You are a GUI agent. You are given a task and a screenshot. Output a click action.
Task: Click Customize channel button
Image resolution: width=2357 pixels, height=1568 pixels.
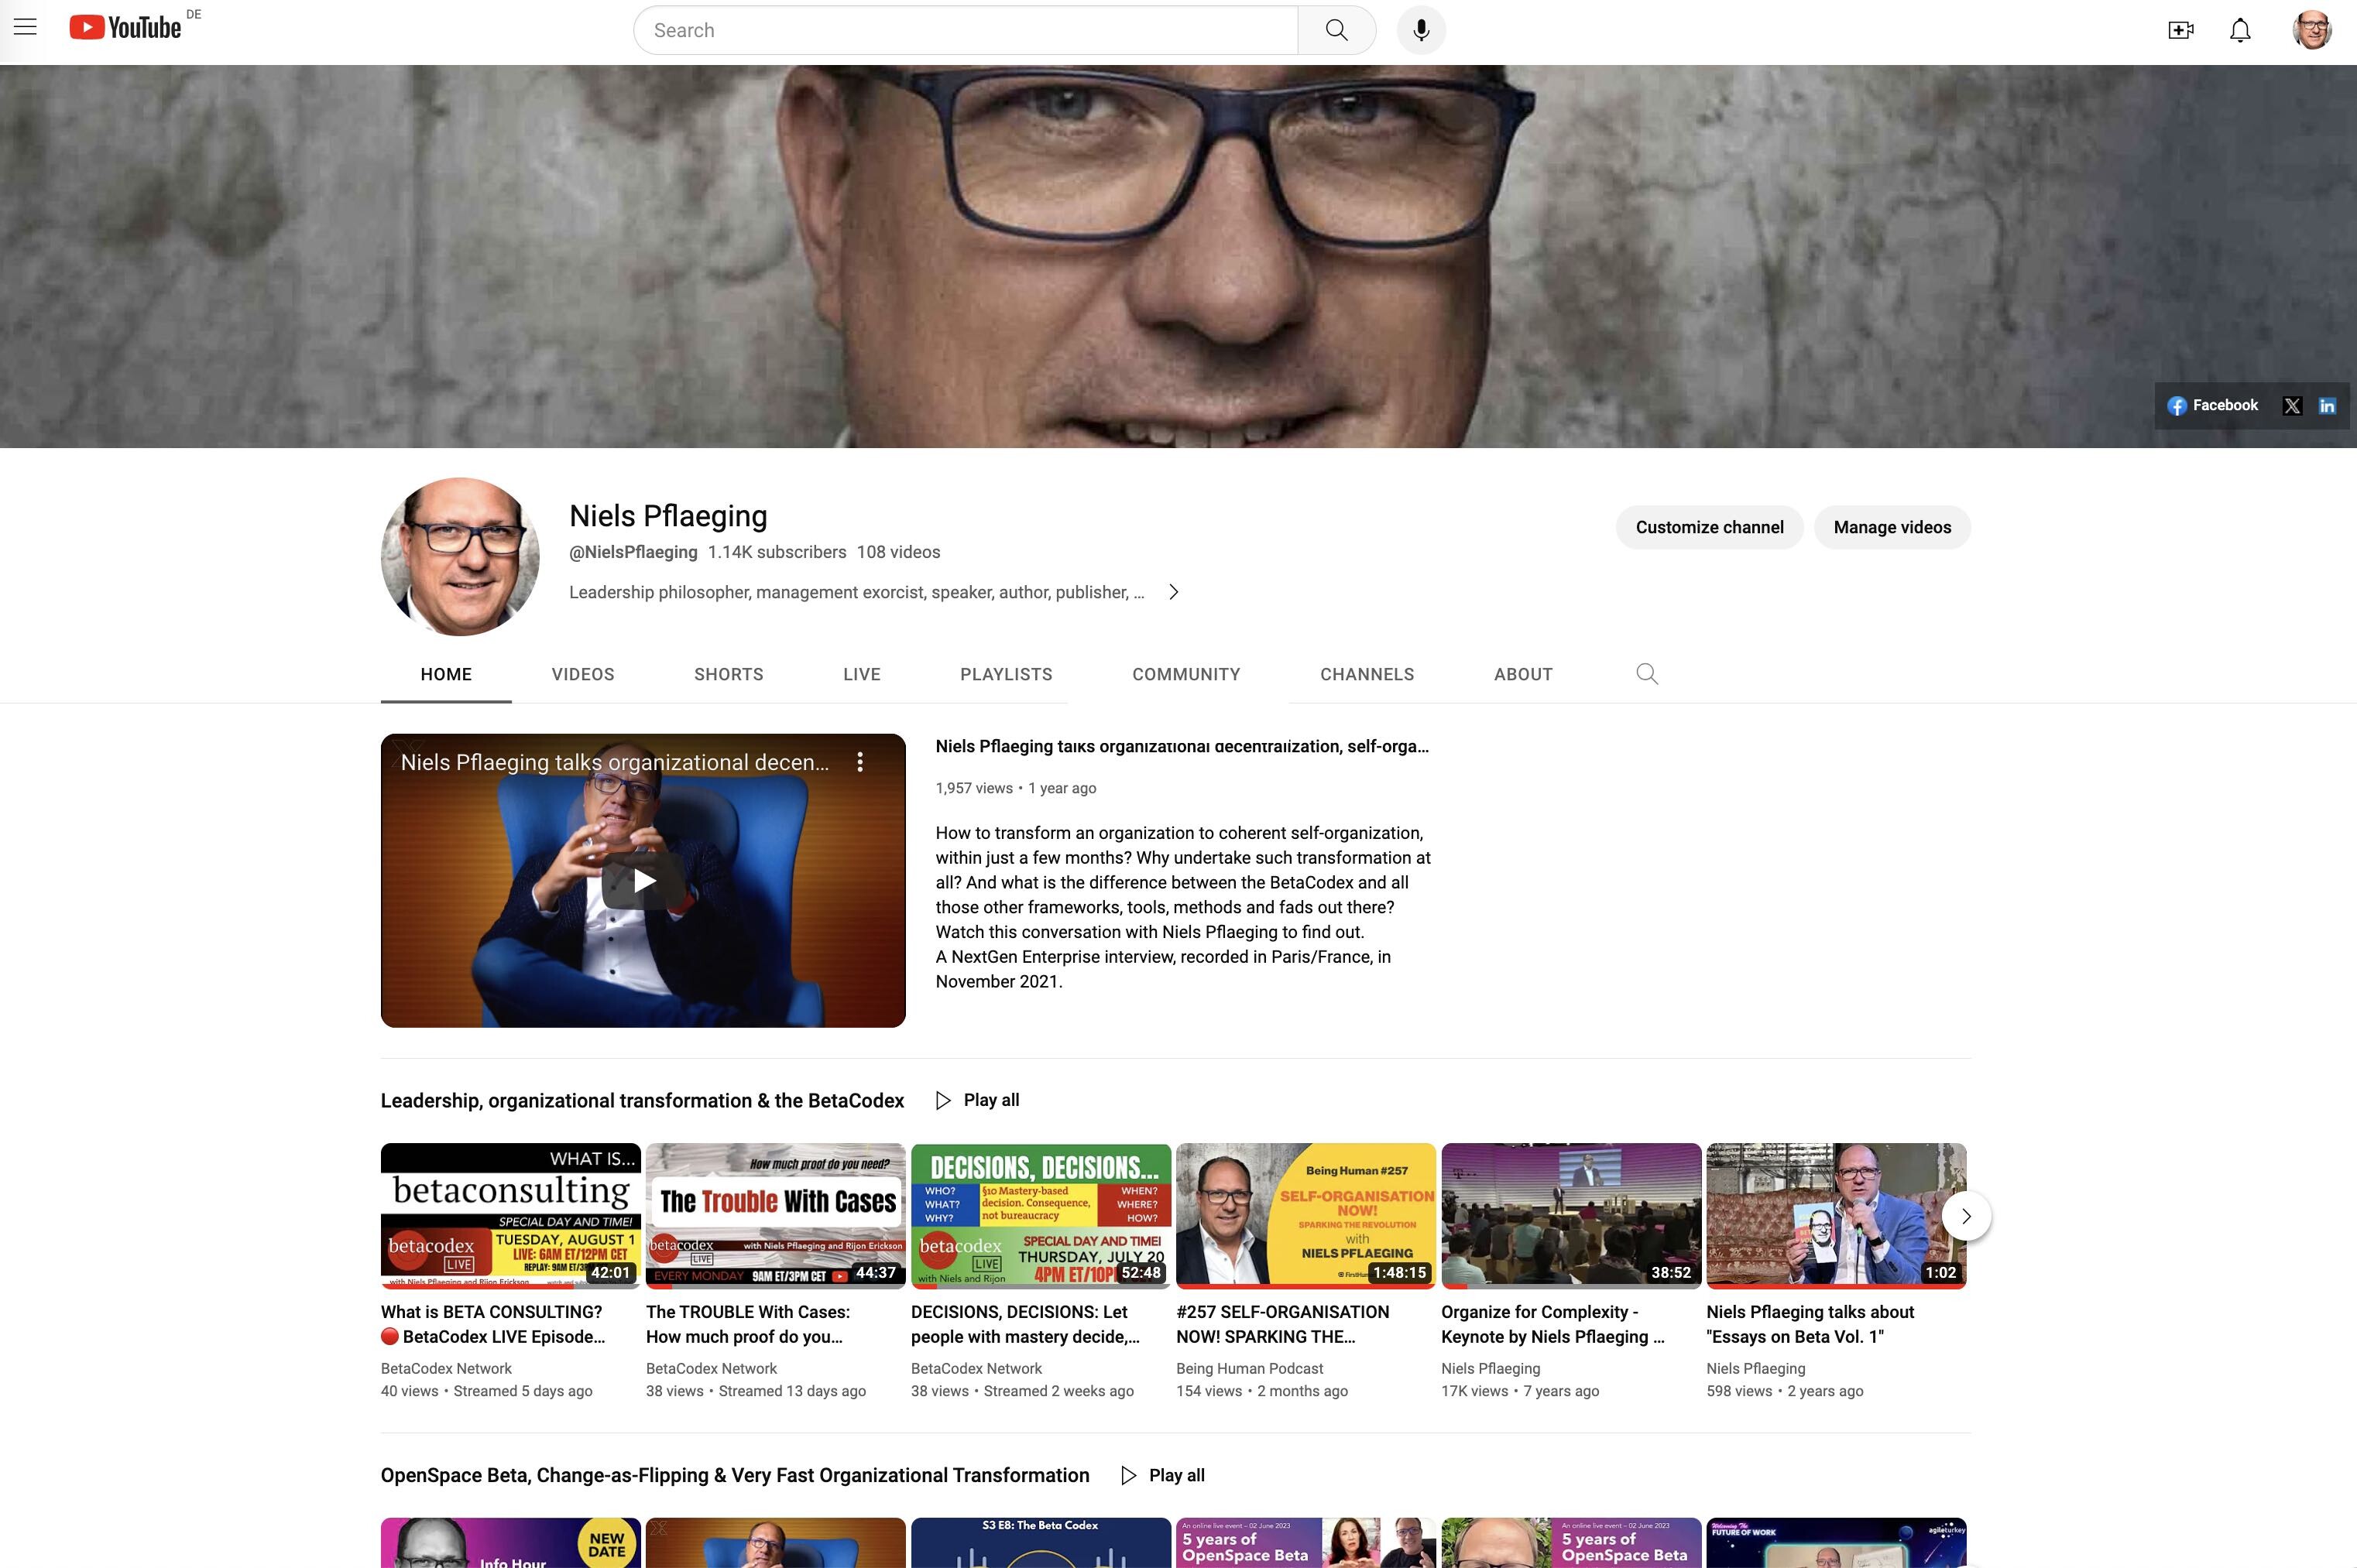(1709, 527)
